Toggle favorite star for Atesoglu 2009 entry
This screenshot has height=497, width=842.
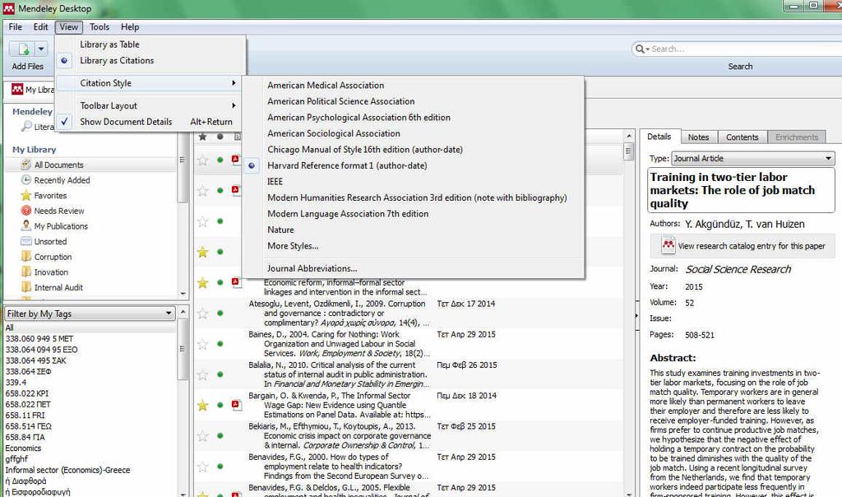pos(202,313)
